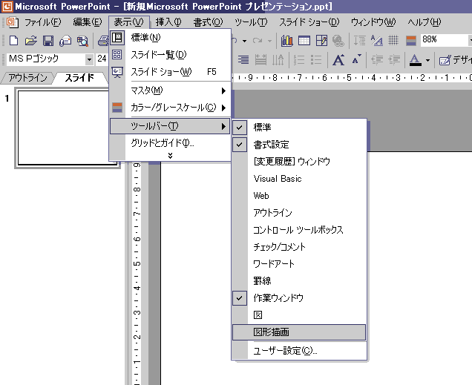Click the Show grid icon

[x=393, y=40]
